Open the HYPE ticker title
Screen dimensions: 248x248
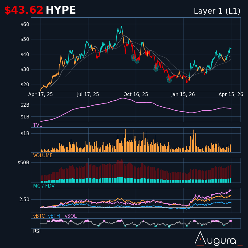click(x=61, y=11)
